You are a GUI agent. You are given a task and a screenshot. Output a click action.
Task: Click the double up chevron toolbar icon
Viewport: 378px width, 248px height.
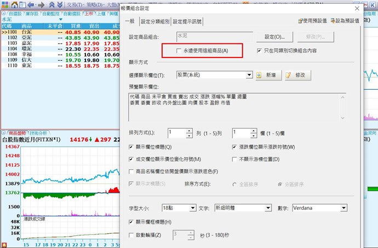click(x=52, y=5)
